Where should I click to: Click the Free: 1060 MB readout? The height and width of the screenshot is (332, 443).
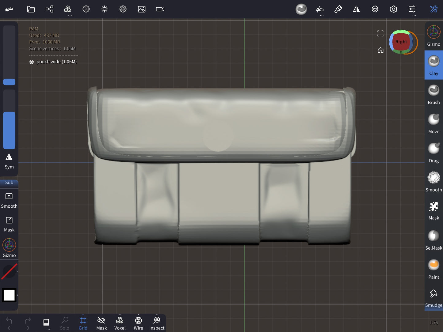(44, 42)
